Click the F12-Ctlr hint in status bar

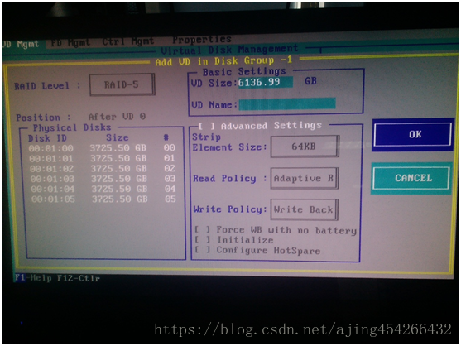pos(79,278)
